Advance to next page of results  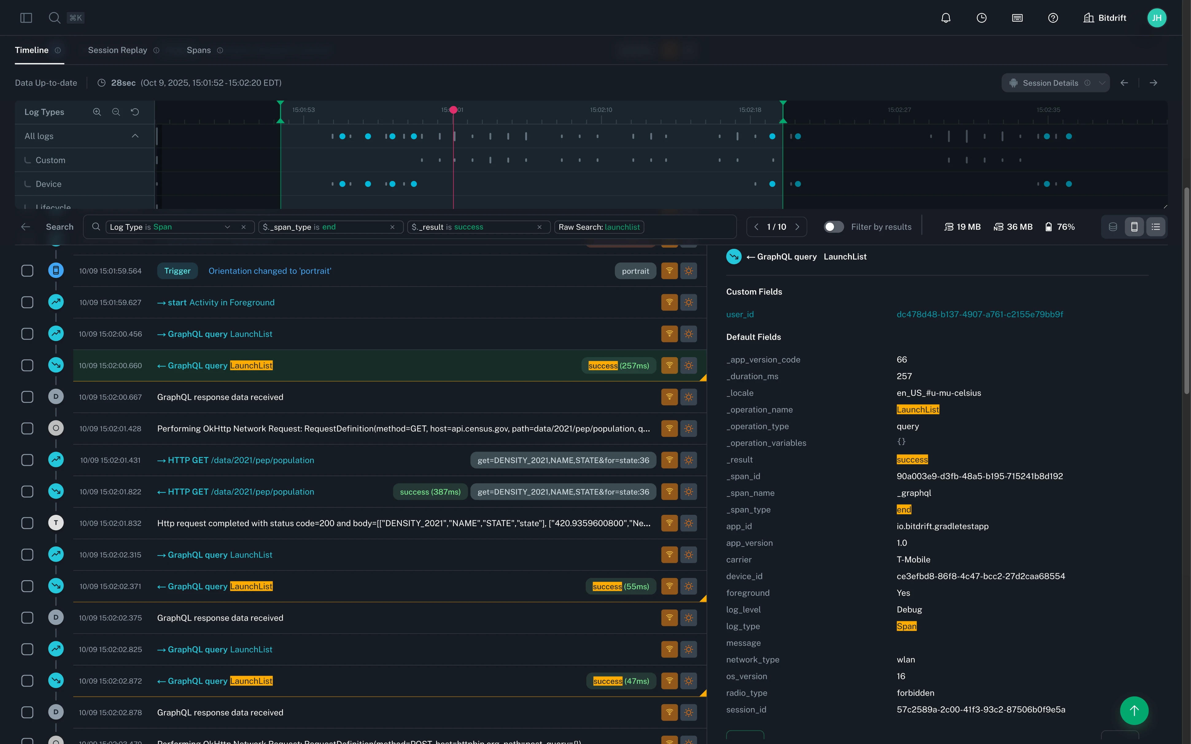pos(797,227)
